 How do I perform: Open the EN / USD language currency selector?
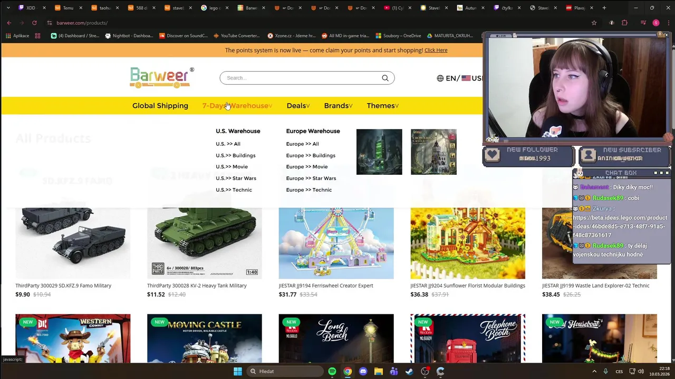pos(459,78)
